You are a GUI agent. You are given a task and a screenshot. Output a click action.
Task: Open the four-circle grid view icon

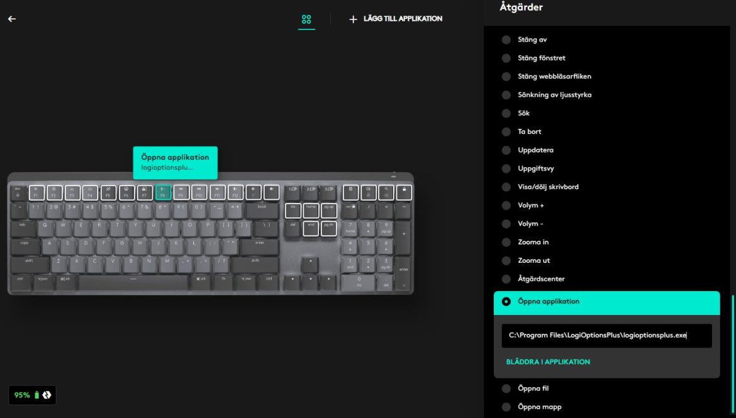pyautogui.click(x=306, y=19)
